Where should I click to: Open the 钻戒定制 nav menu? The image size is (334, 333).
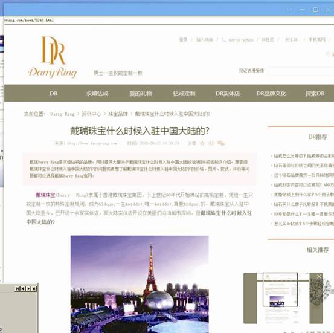pyautogui.click(x=184, y=94)
